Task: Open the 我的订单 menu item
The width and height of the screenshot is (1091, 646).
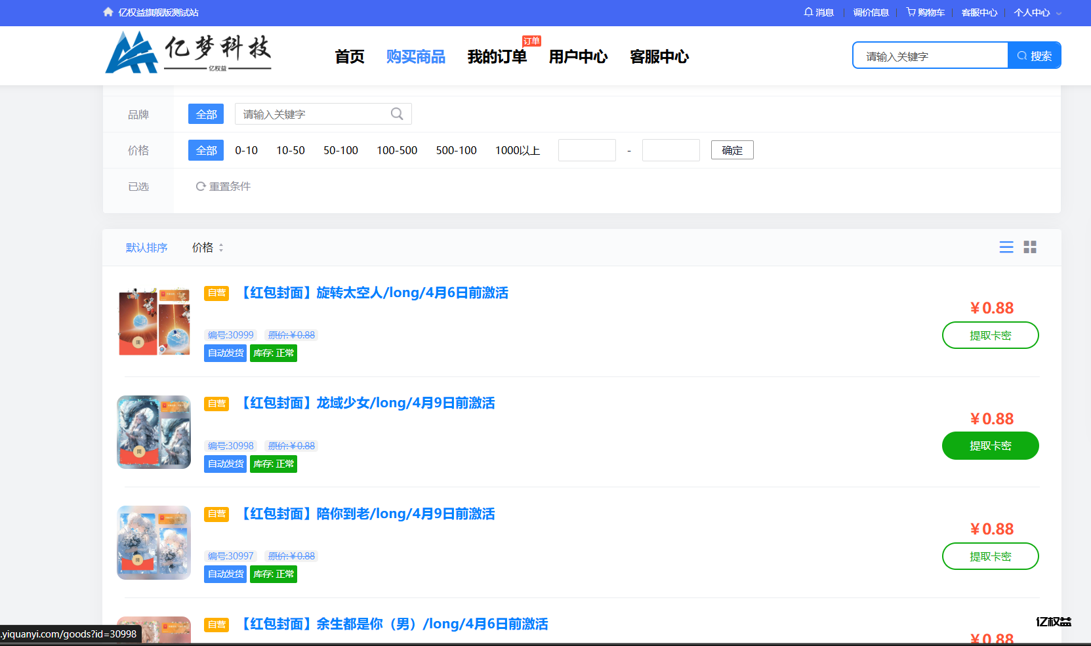Action: 497,57
